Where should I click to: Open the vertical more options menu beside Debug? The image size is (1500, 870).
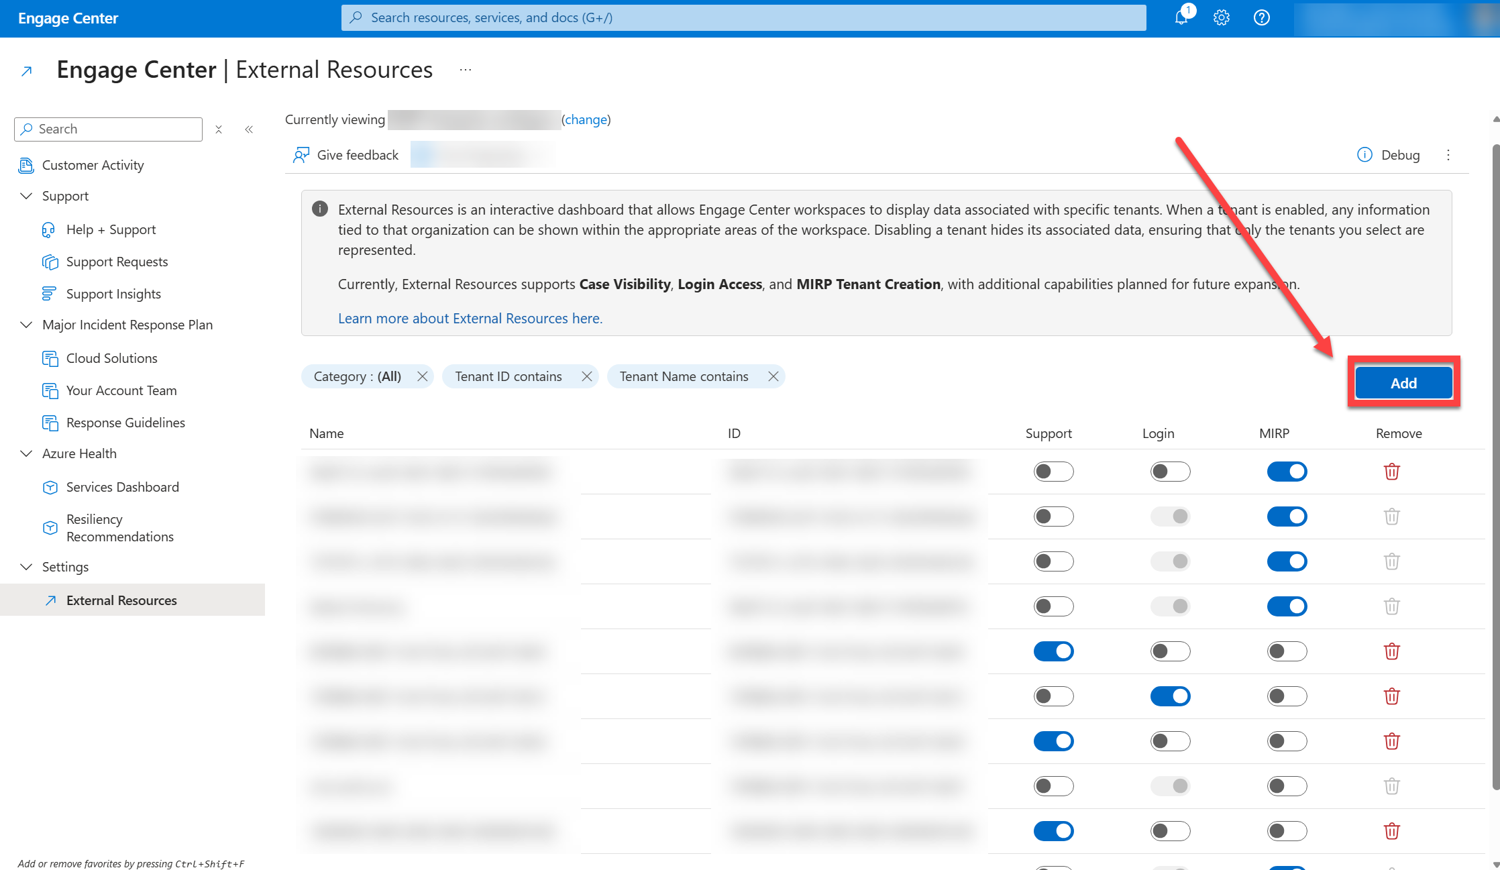(x=1448, y=155)
